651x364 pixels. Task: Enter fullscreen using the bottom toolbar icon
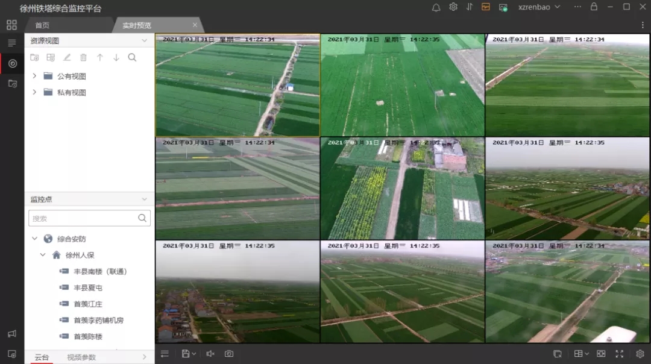click(619, 354)
